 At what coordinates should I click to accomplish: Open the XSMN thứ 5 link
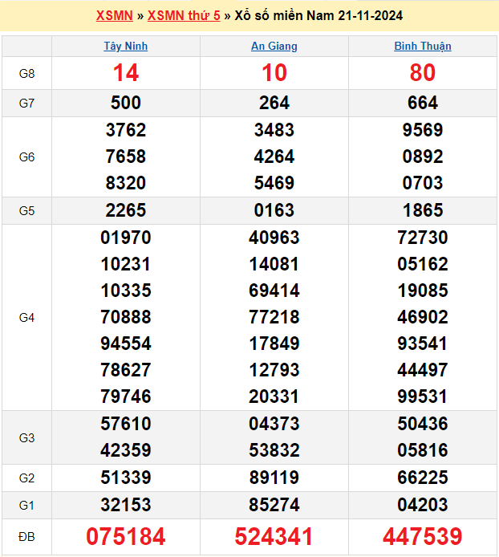184,16
